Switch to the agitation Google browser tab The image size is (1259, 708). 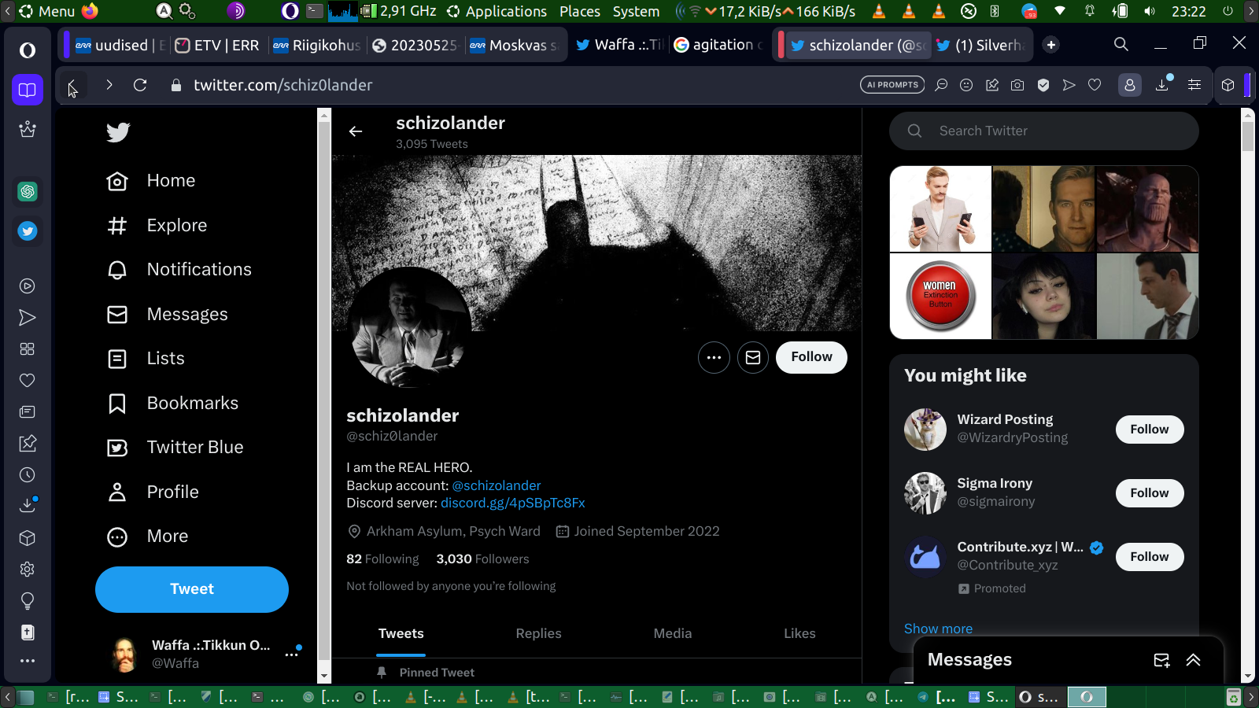coord(719,46)
